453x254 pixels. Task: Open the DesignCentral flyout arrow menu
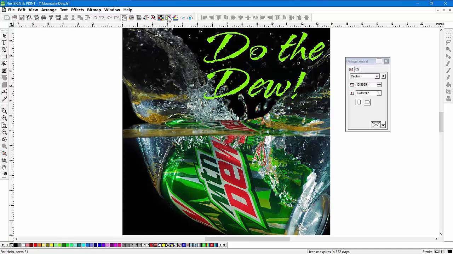[383, 76]
